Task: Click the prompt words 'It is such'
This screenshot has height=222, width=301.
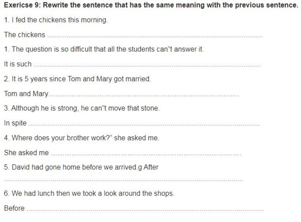Action: (18, 64)
